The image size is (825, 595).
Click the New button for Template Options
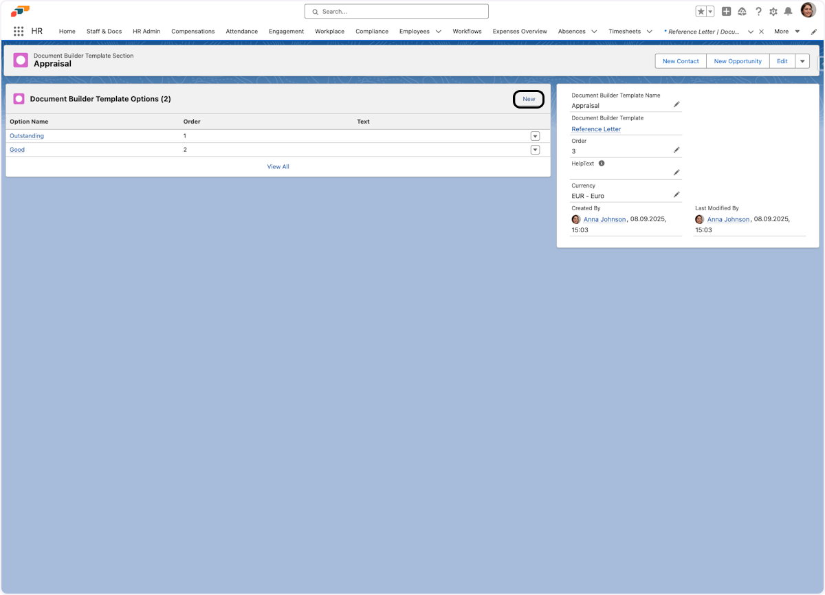click(529, 99)
